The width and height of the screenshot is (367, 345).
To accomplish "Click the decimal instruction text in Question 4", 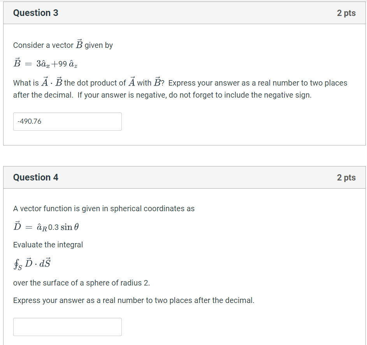I will click(133, 300).
